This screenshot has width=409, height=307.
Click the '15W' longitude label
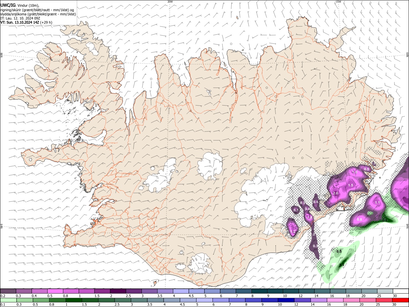338,2
